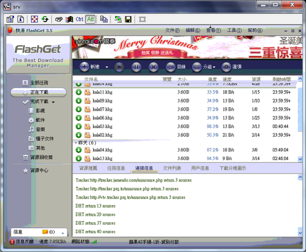The width and height of the screenshot is (306, 252).
Task: Open the 工具(T) menu
Action: (x=234, y=31)
